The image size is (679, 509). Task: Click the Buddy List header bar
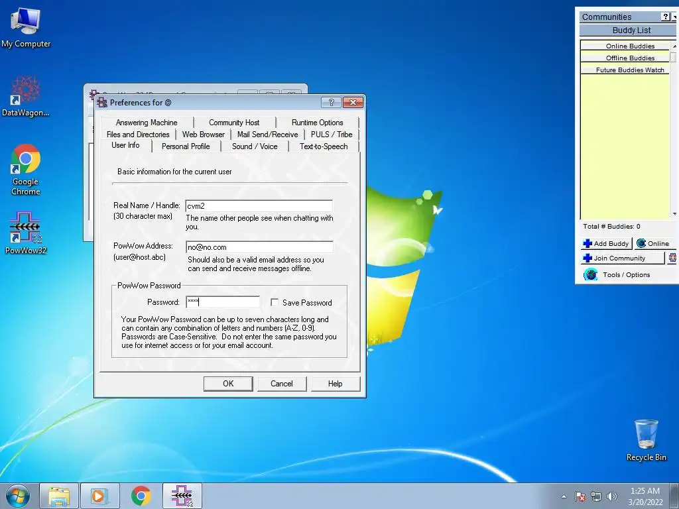point(628,30)
